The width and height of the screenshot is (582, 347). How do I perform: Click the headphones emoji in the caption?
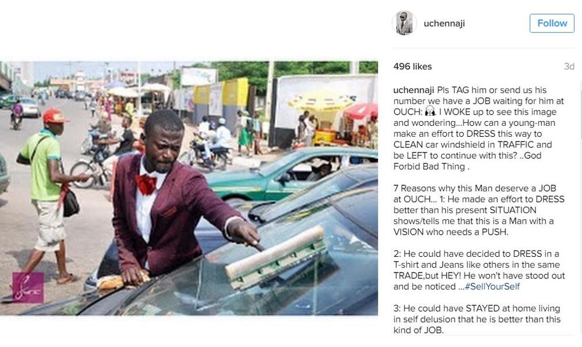(430, 111)
